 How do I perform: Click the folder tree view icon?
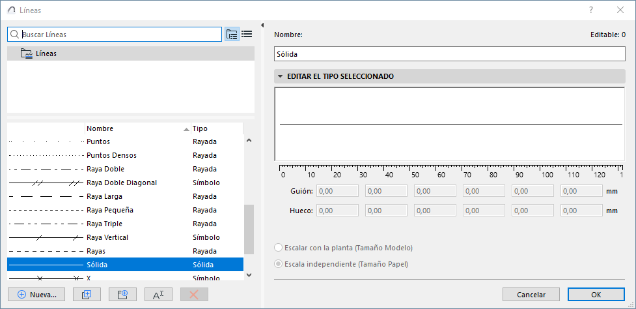pos(232,35)
